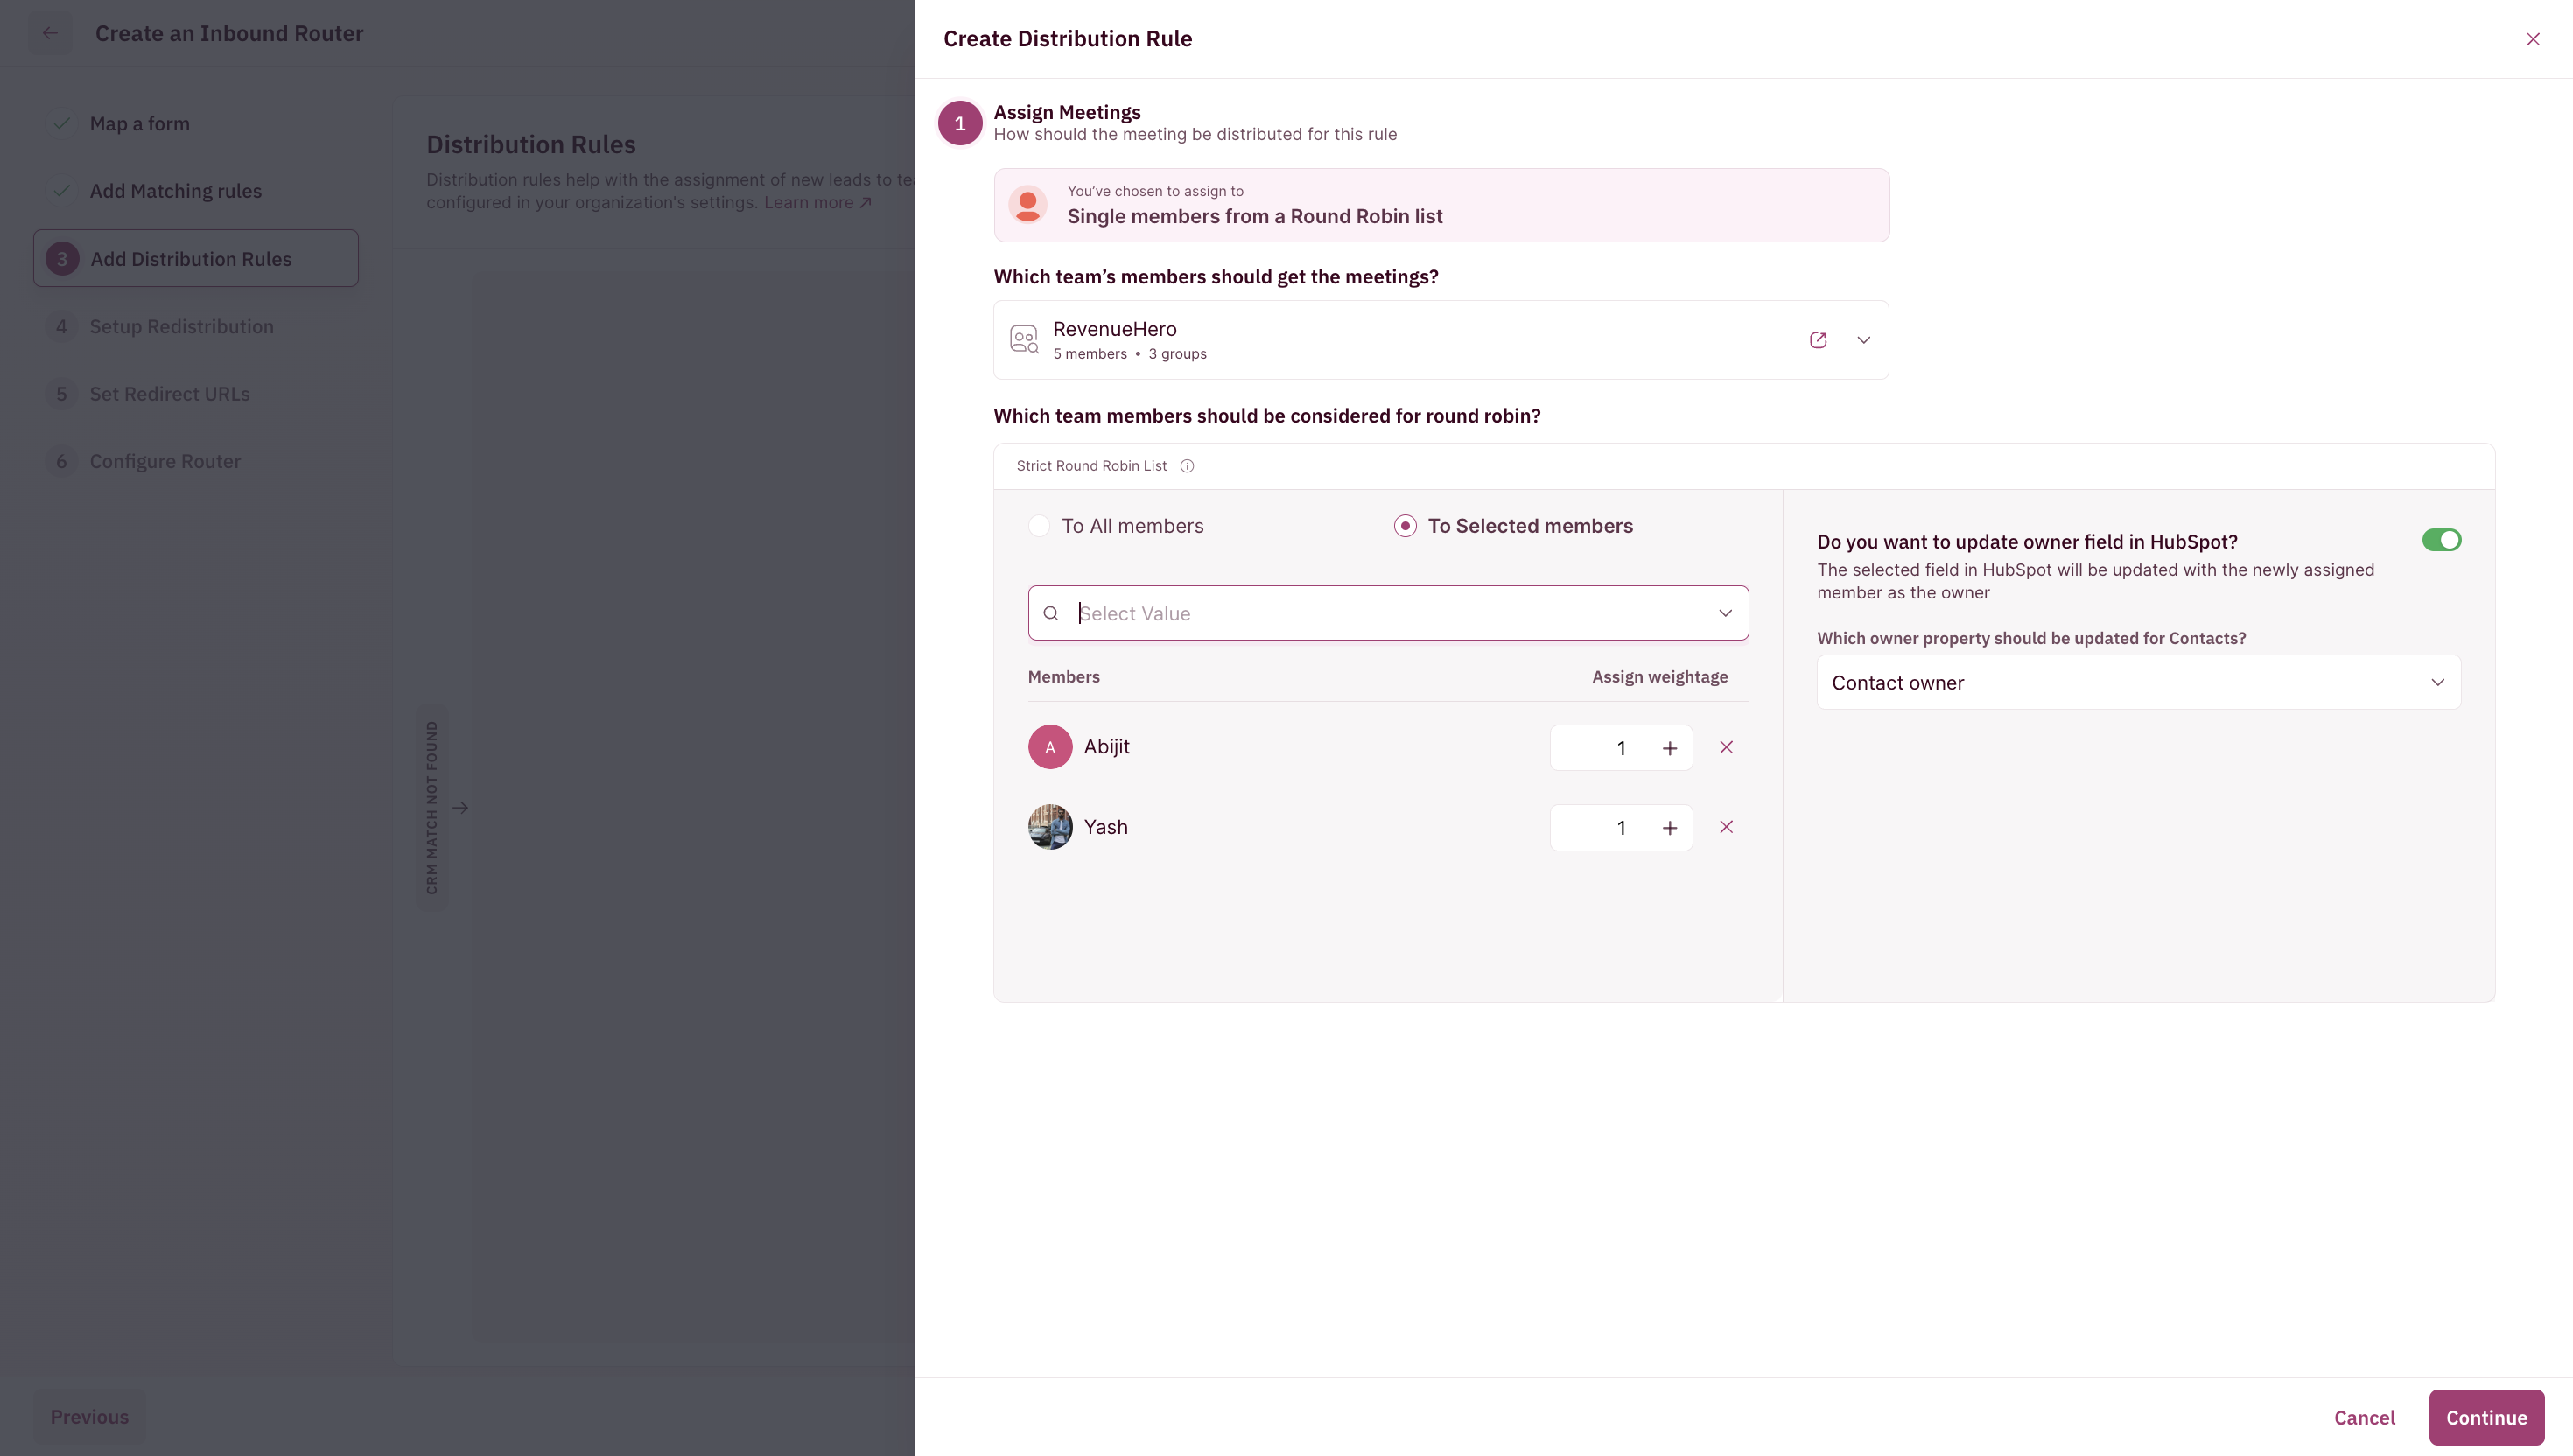Screen dimensions: 2573x1456
Task: Click the Continue button
Action: pos(2486,1417)
